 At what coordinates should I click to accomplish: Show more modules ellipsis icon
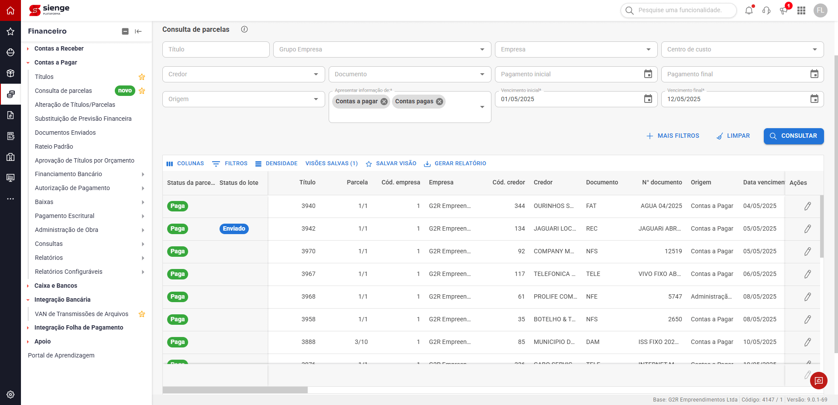pos(10,199)
